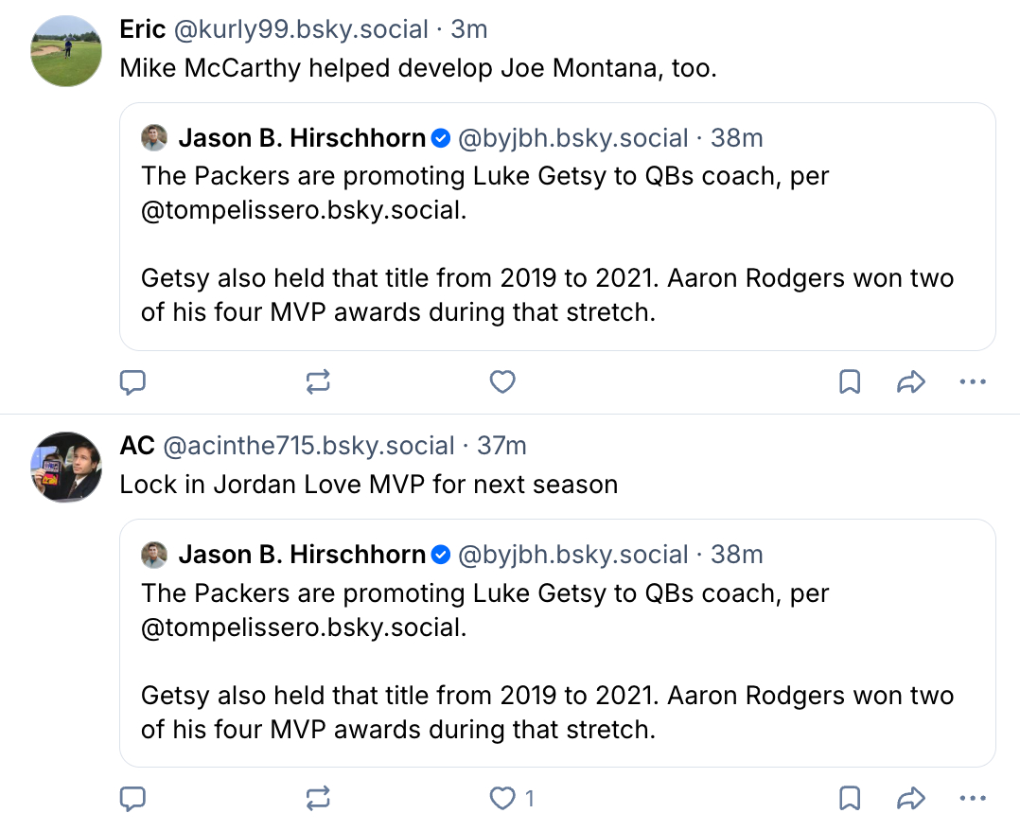Open the 3m timestamp on Eric's post
The width and height of the screenshot is (1020, 831).
coord(469,29)
